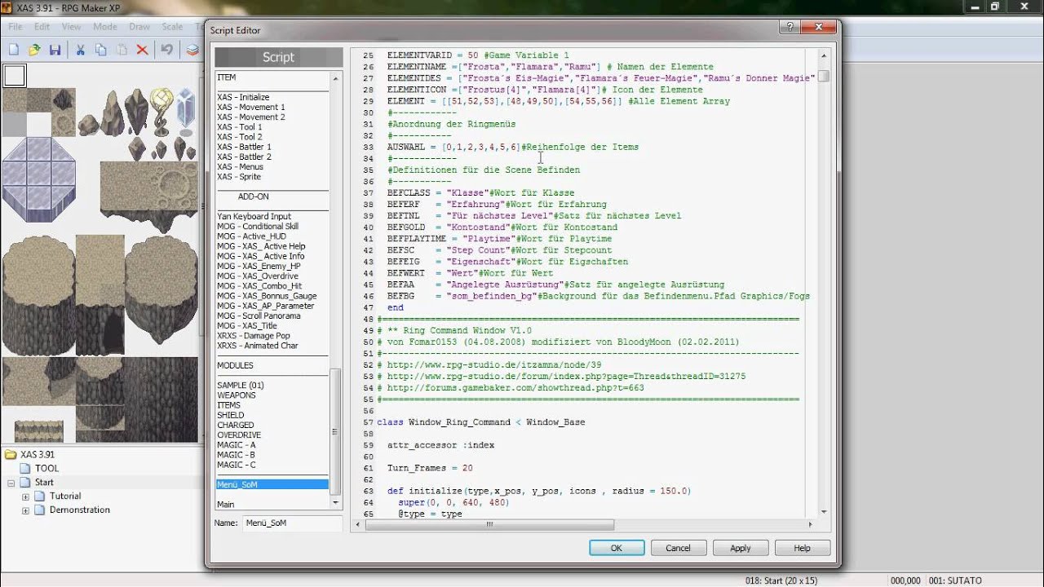This screenshot has width=1044, height=587.
Task: Click the Copy toolbar icon
Action: coord(100,50)
